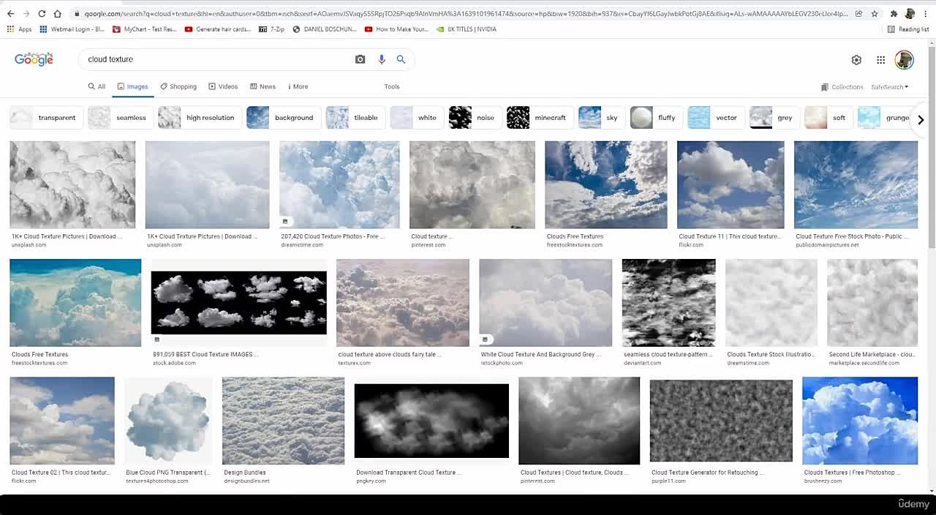Bookmark this page with star icon

pos(874,14)
